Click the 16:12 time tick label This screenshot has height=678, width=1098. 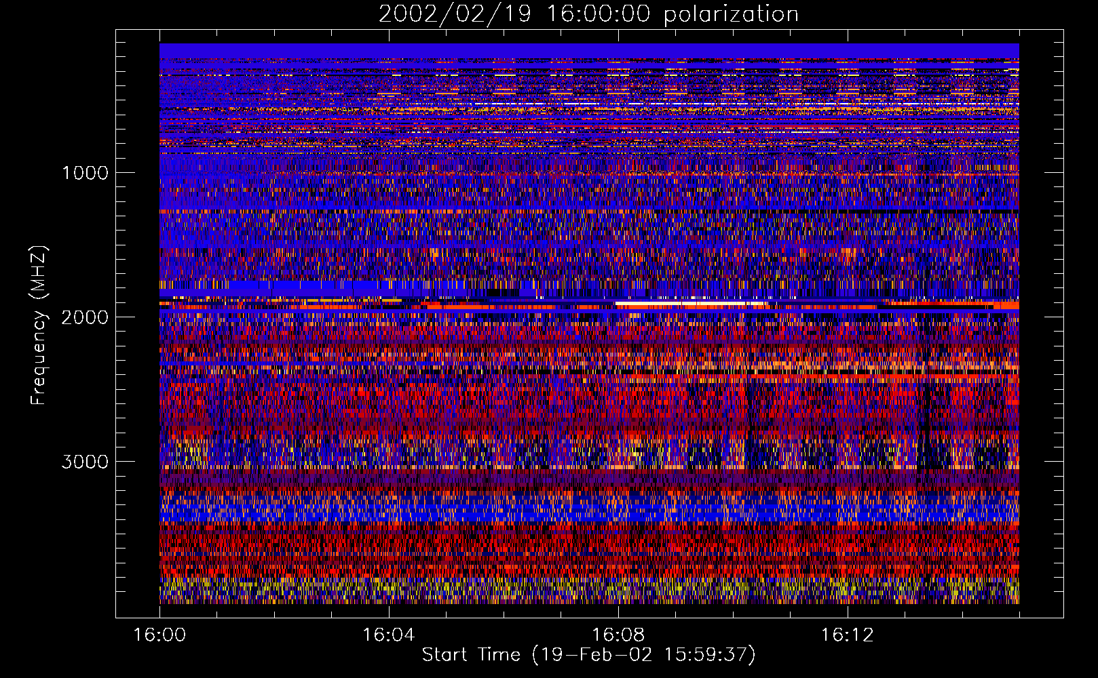[846, 635]
